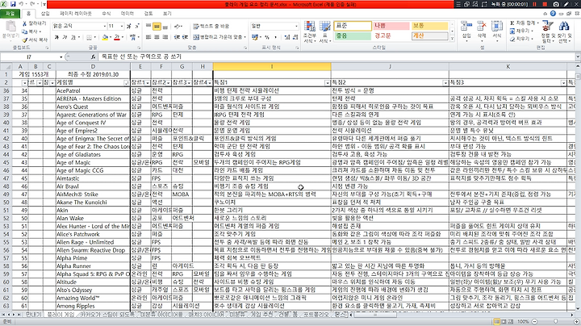Decrease font size button
This screenshot has height=326, width=581.
pyautogui.click(x=136, y=26)
